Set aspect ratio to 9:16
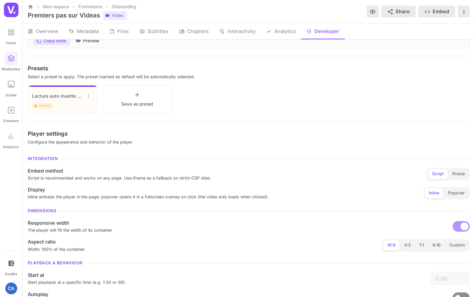The height and width of the screenshot is (297, 475). (436, 245)
